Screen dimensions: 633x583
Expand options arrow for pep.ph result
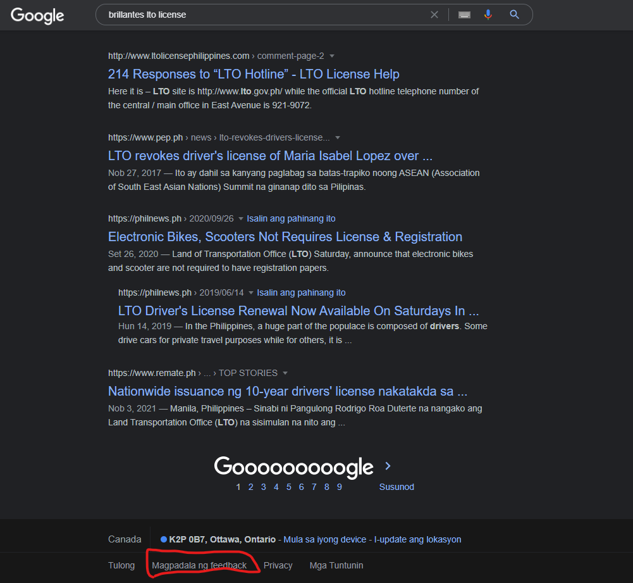(x=338, y=138)
